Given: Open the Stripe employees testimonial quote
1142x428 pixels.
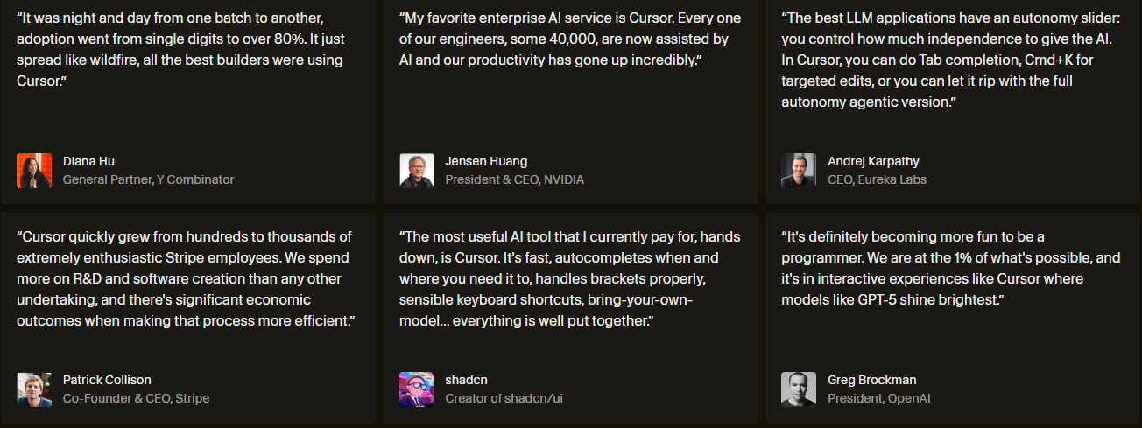Looking at the screenshot, I should tap(186, 278).
